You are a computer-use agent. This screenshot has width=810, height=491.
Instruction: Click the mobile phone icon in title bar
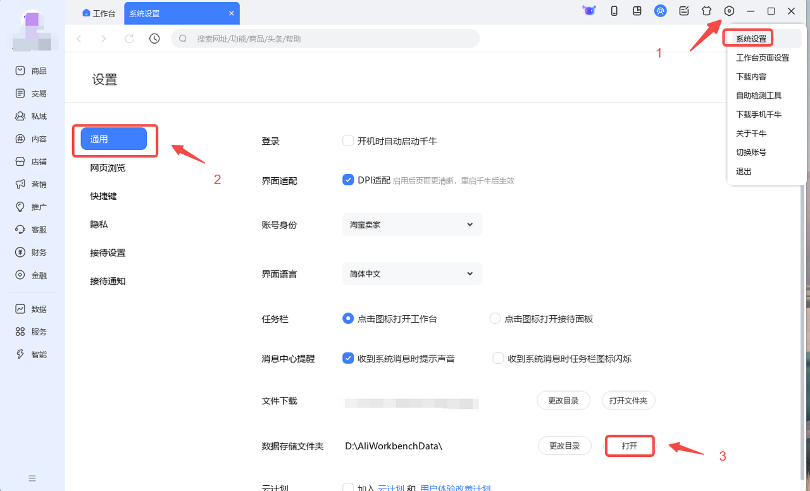pyautogui.click(x=614, y=11)
